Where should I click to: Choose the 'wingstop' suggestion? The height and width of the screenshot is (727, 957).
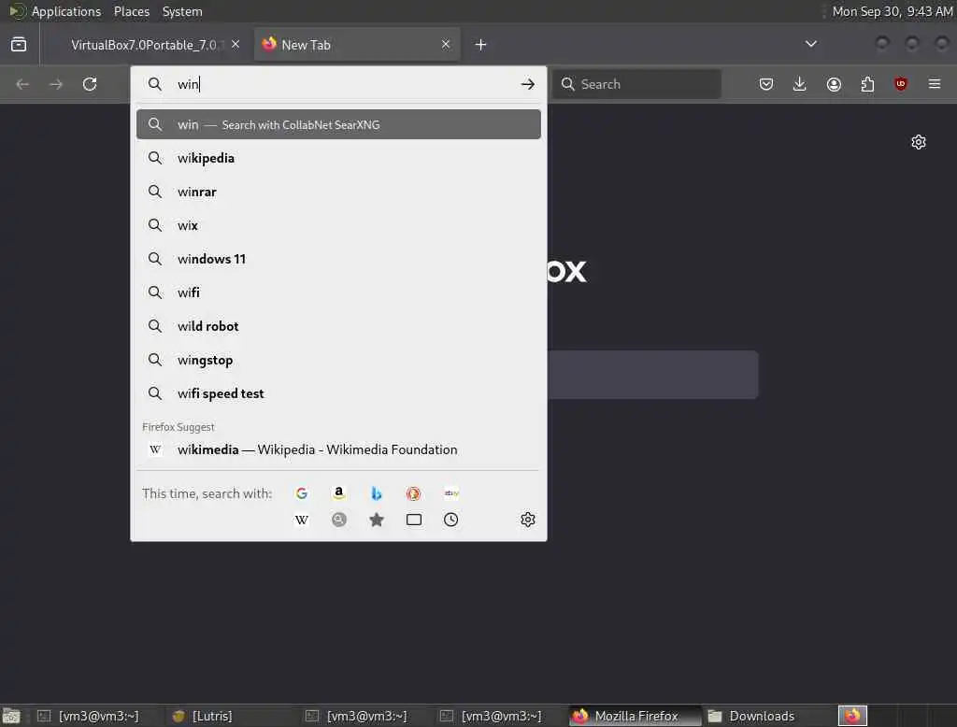point(338,360)
